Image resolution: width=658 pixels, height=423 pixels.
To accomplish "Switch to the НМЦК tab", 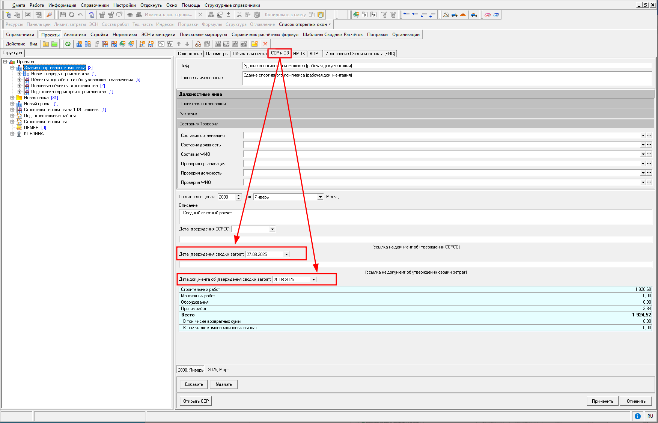I will click(299, 54).
